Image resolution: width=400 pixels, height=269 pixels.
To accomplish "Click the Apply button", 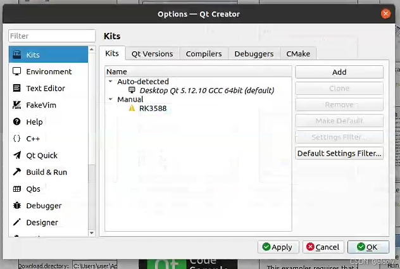I will click(278, 247).
